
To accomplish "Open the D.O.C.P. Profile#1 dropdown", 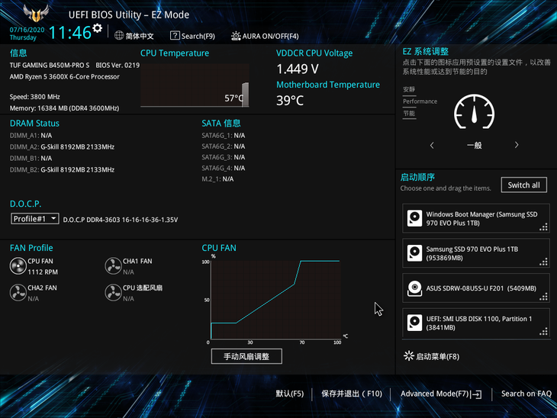I will [35, 219].
